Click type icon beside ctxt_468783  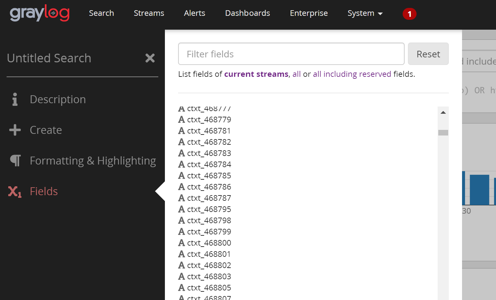coord(181,153)
